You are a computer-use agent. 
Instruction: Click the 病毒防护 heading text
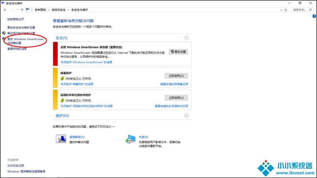click(66, 73)
